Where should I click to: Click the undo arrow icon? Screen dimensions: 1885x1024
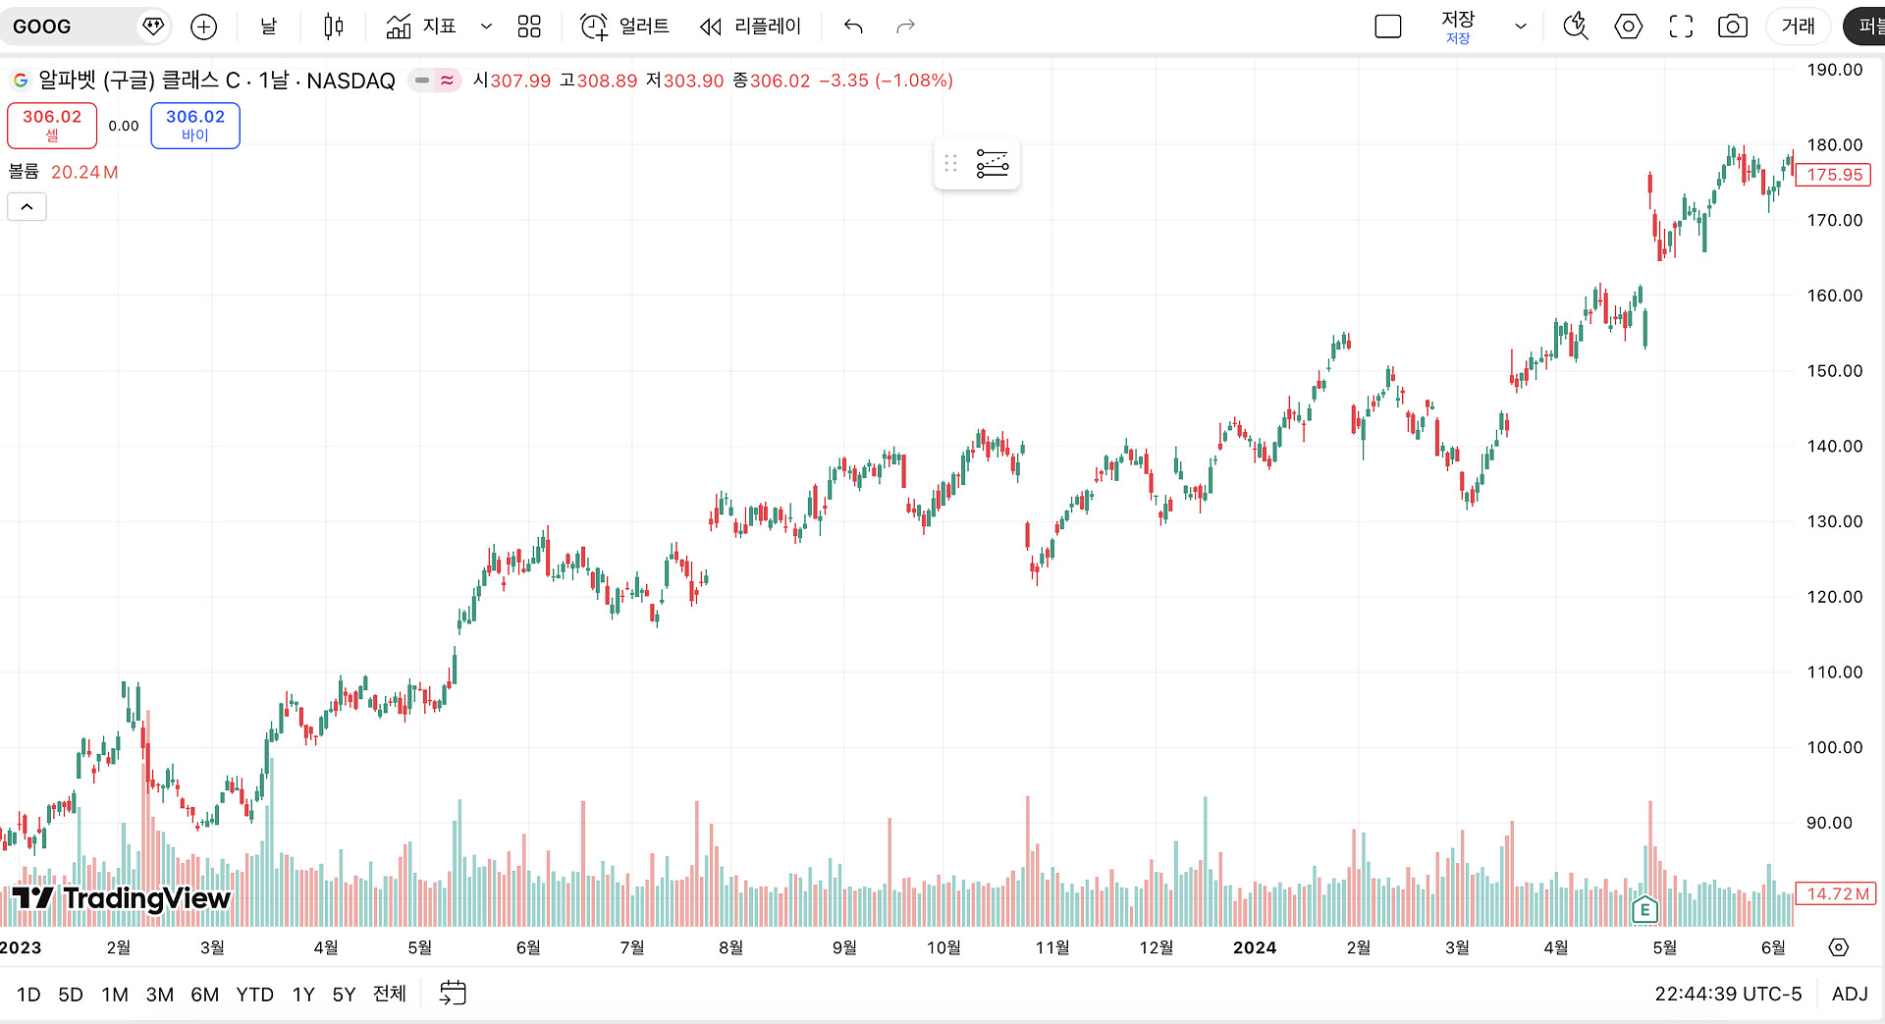(x=853, y=27)
